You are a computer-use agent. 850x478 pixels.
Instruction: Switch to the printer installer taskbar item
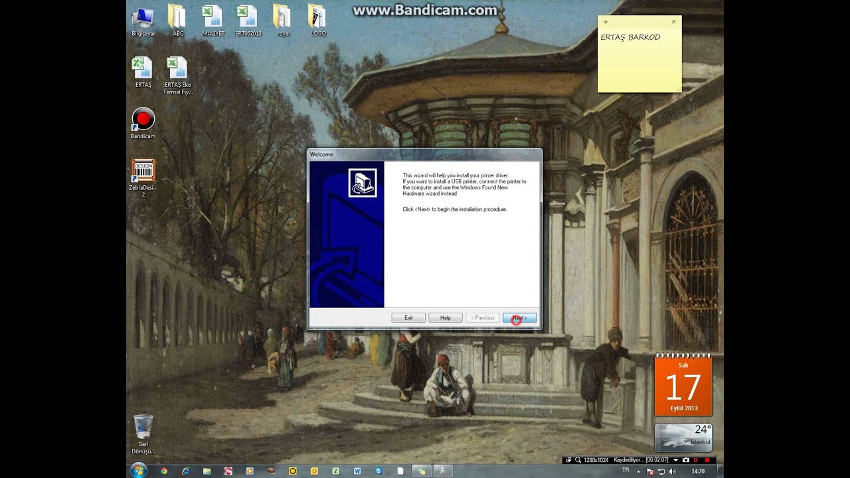(443, 471)
